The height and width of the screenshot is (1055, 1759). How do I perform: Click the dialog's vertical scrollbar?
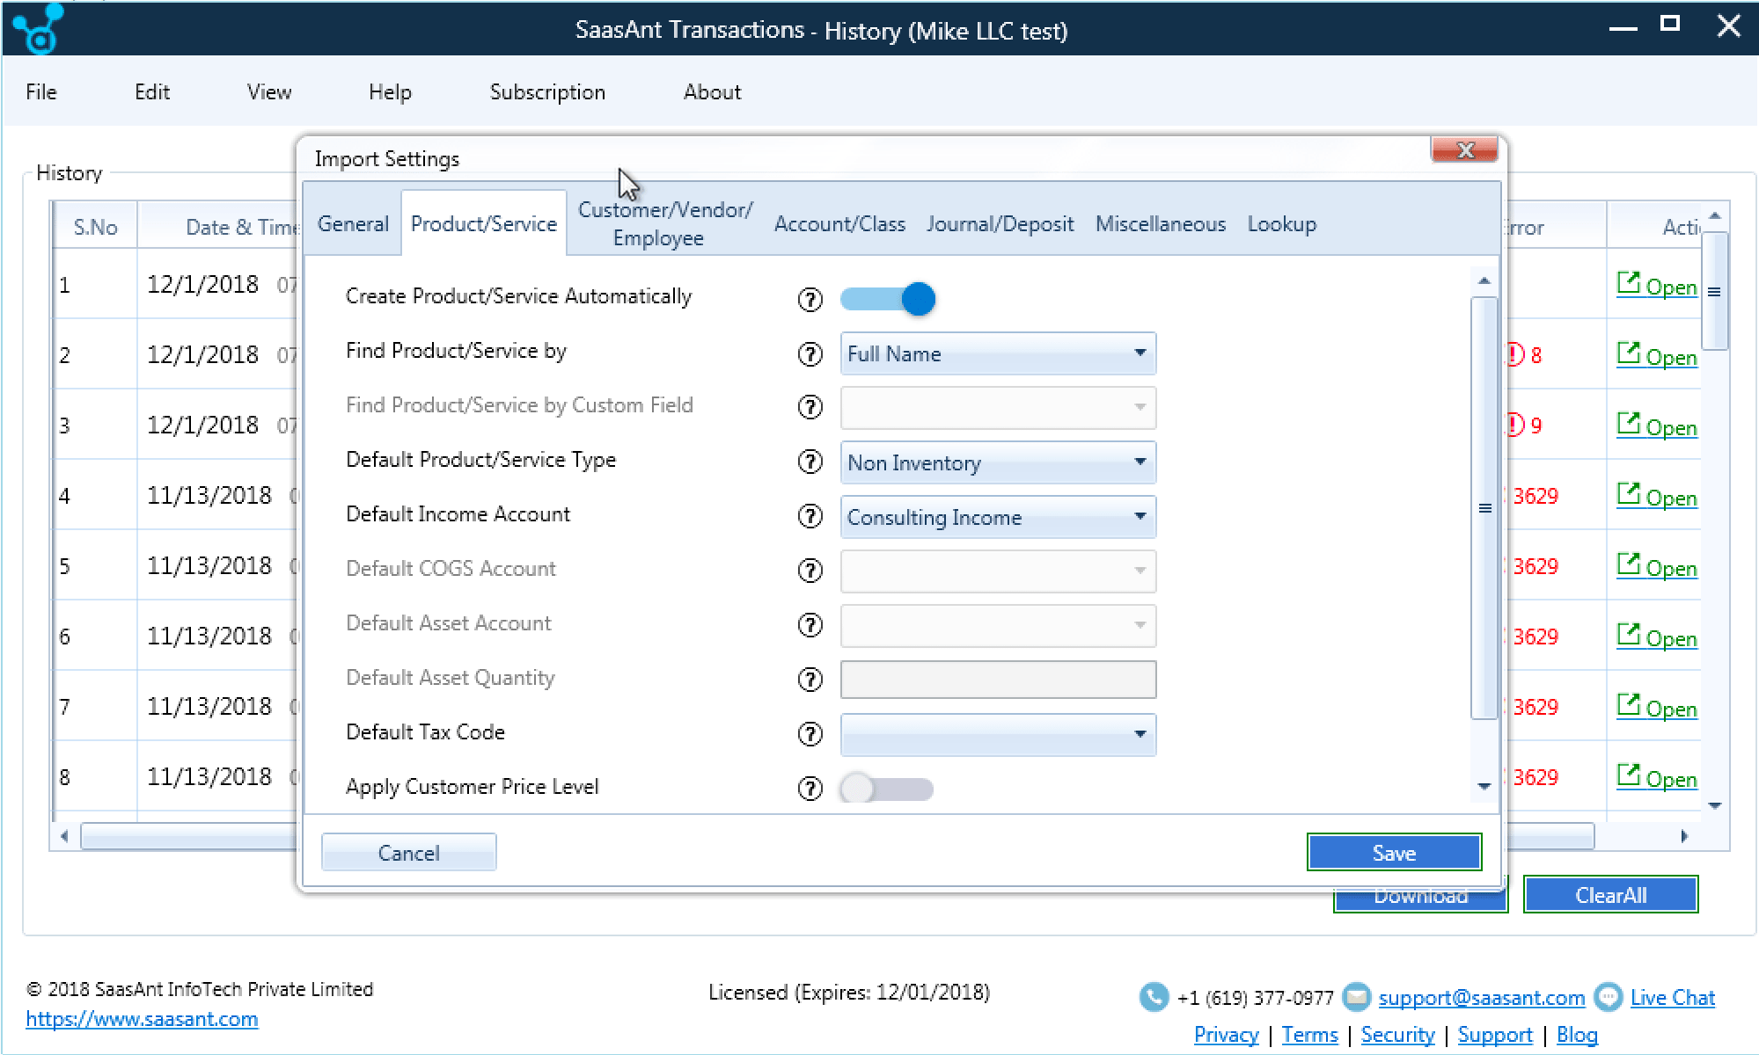(x=1484, y=507)
